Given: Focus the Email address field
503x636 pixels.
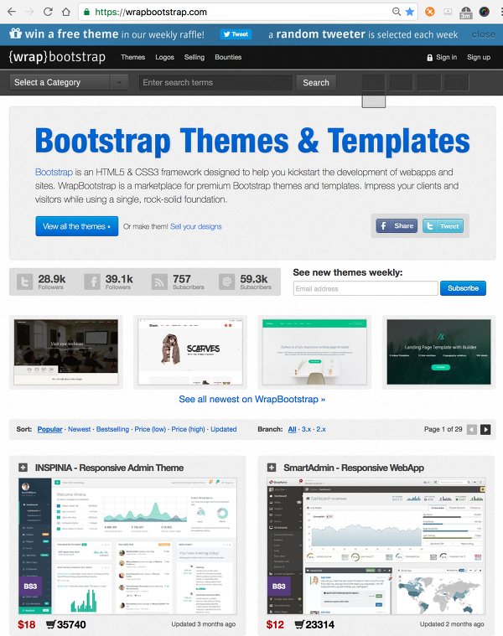Looking at the screenshot, I should (x=366, y=288).
